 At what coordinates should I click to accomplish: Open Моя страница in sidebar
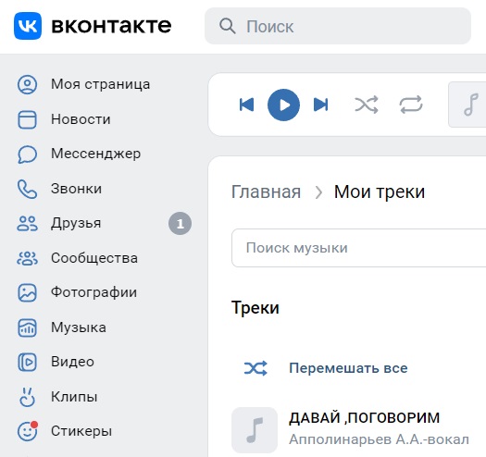(x=83, y=84)
